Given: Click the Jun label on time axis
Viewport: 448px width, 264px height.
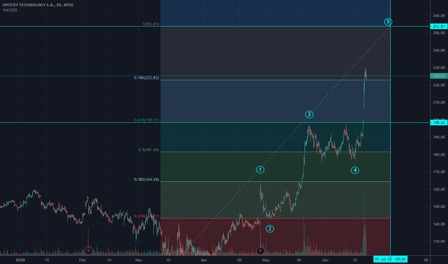Looking at the screenshot, I should pos(325,260).
